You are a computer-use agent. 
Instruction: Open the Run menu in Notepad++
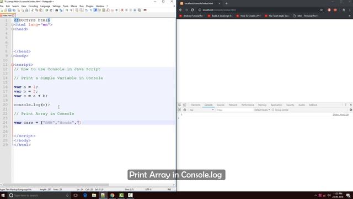82,6
